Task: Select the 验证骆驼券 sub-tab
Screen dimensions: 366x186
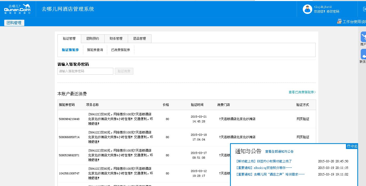Action: [70, 50]
